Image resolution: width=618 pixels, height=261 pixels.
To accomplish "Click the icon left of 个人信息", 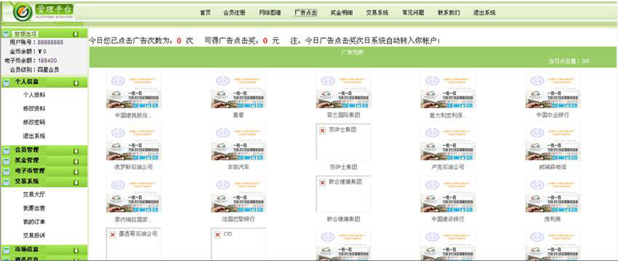I will point(6,83).
